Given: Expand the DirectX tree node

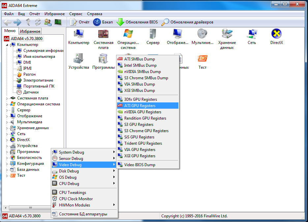Looking at the screenshot, I should [x=7, y=140].
